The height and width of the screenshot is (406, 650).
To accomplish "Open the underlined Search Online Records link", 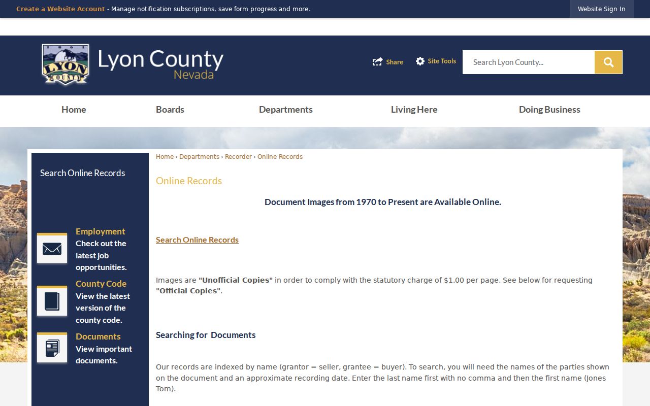I will point(197,240).
